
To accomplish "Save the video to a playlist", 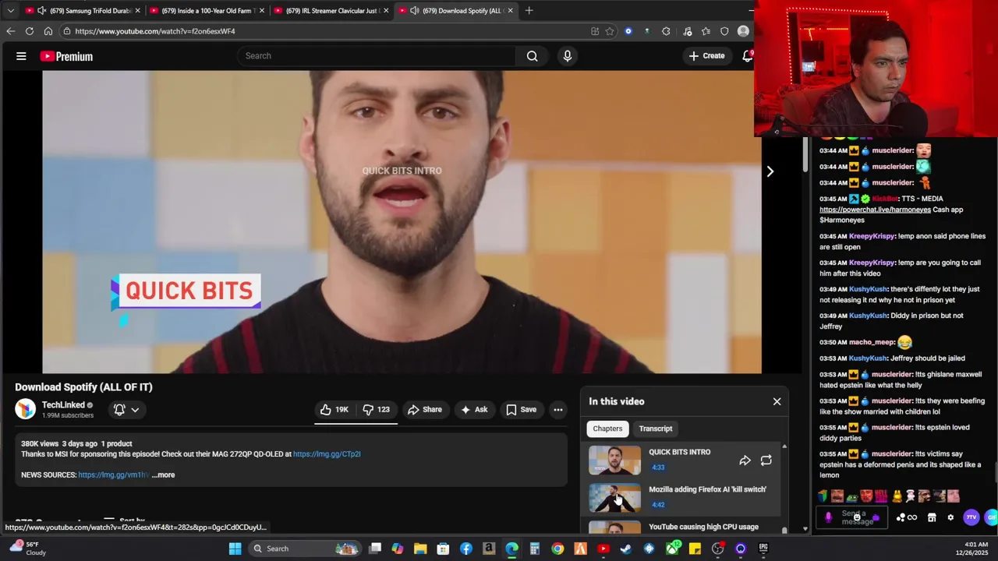I will click(521, 410).
